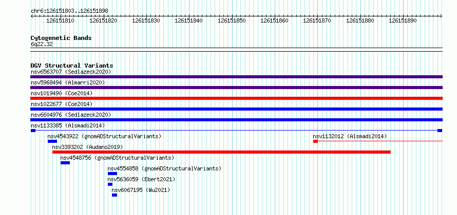Click ruler position 126151840
This screenshot has height=215, width=457.
point(189,20)
